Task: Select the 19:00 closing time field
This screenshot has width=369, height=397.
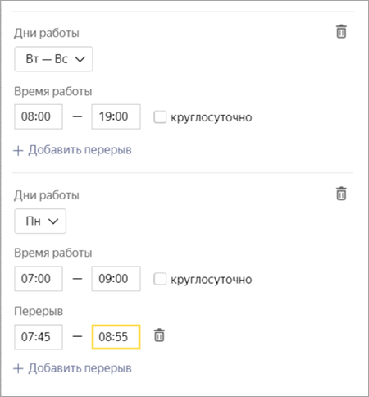Action: [116, 116]
